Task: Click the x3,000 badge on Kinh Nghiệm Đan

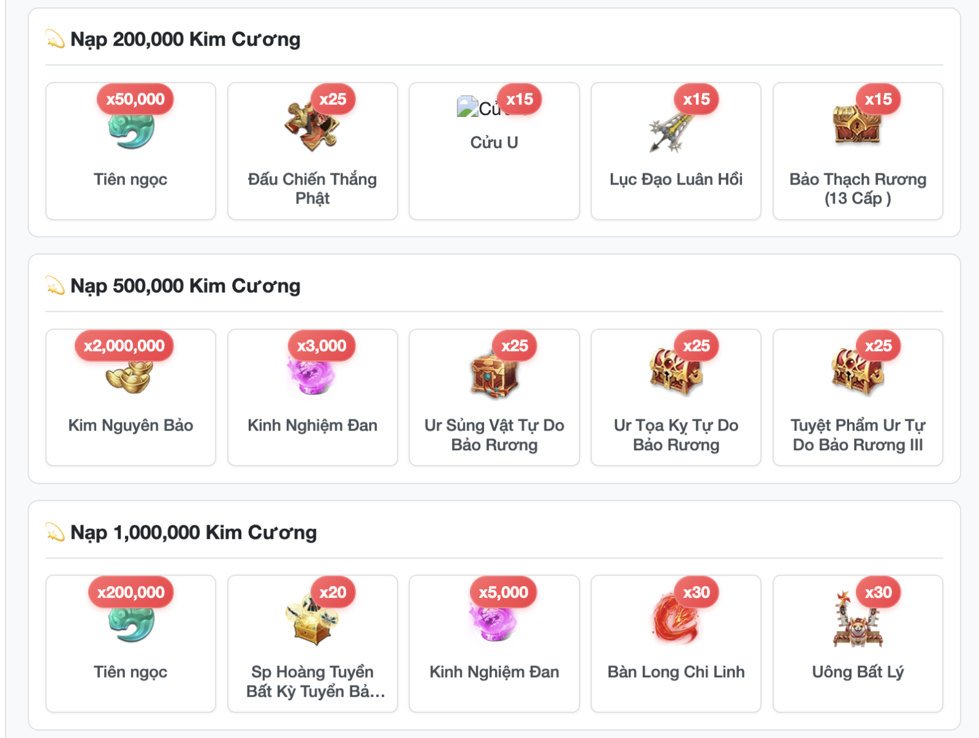Action: pyautogui.click(x=322, y=346)
